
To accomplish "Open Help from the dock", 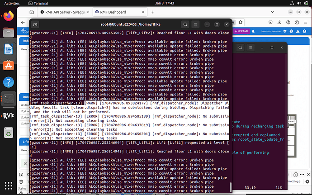I will [9, 82].
